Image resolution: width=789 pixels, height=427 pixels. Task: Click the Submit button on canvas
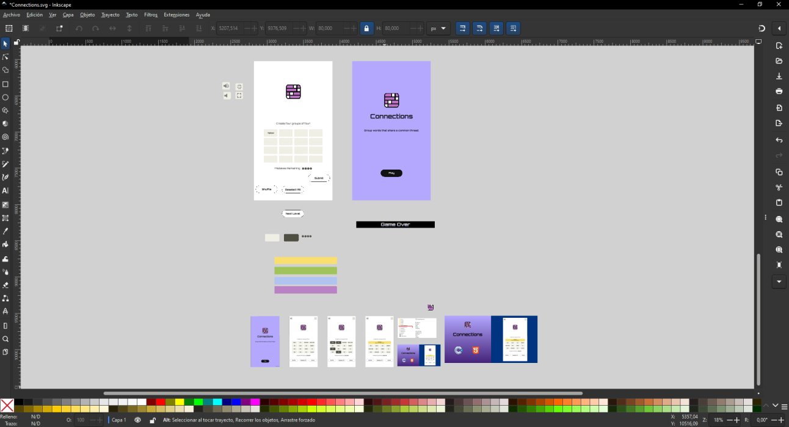(x=319, y=178)
